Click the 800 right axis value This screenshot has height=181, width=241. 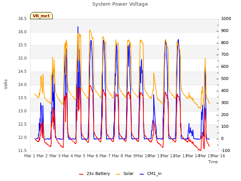225,43
